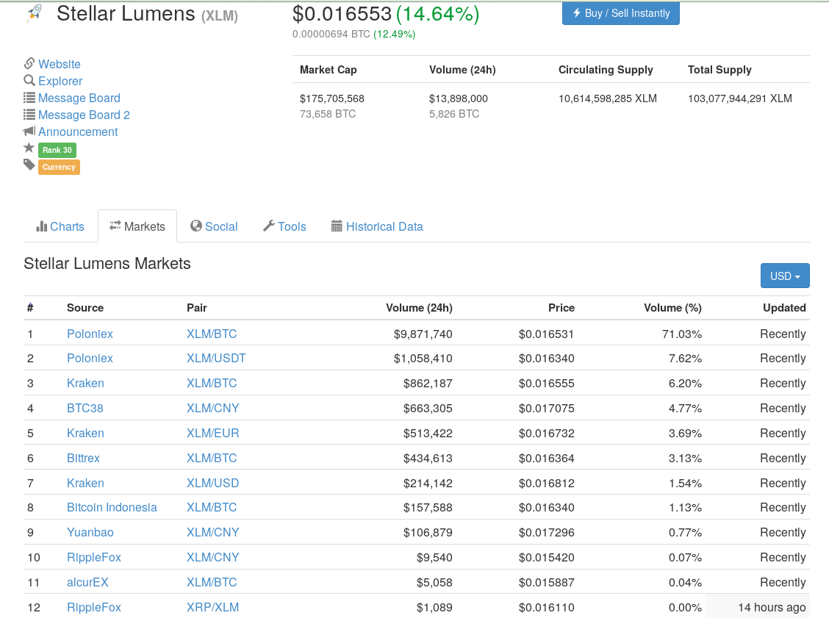Open the Website link
Viewport: 829px width, 632px height.
60,64
